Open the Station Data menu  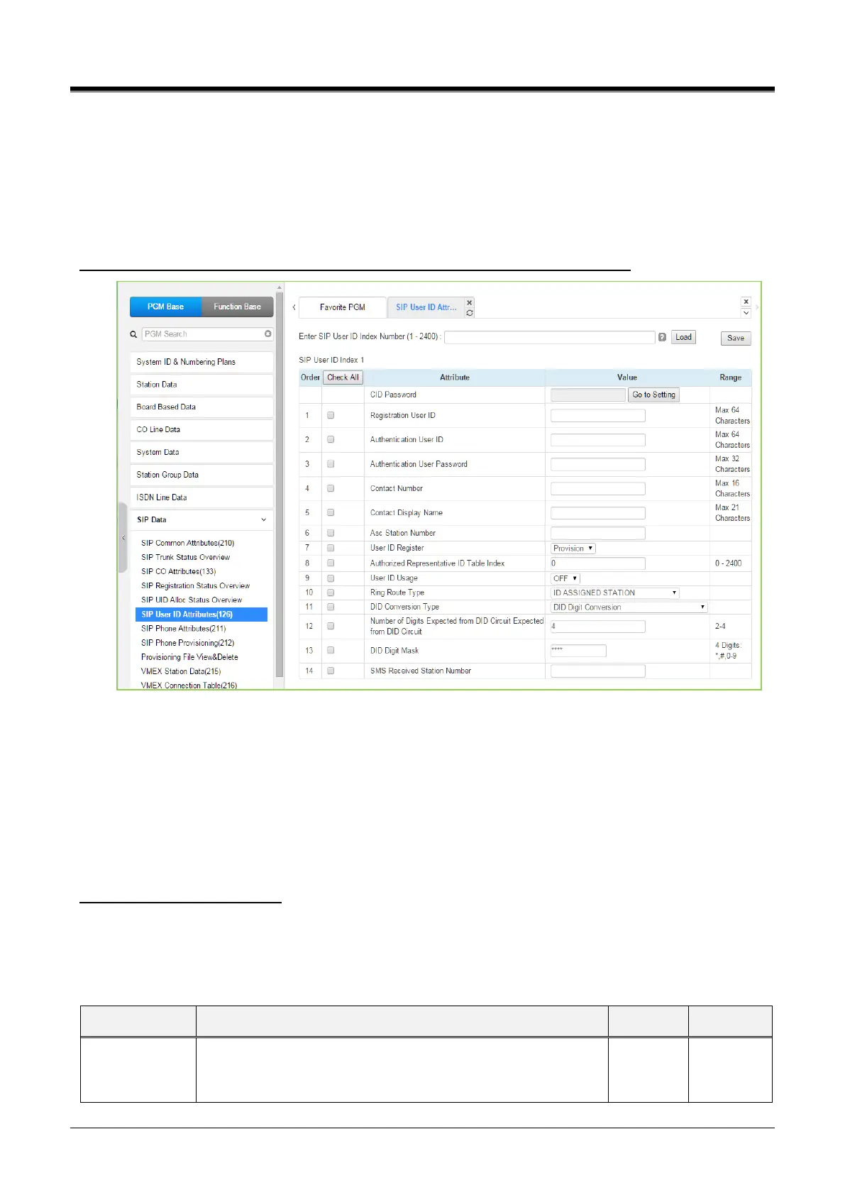coord(201,385)
